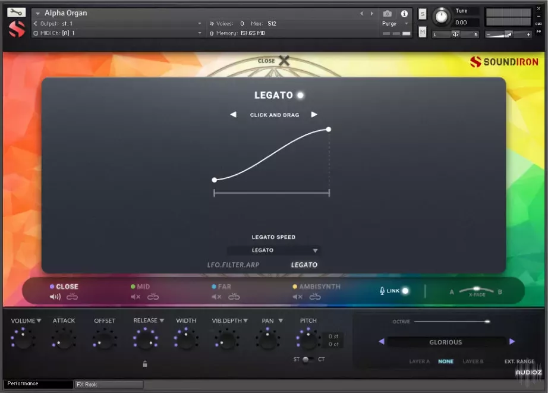Toggle the M mute button
Screen dimensions: 548x393
coord(422,32)
